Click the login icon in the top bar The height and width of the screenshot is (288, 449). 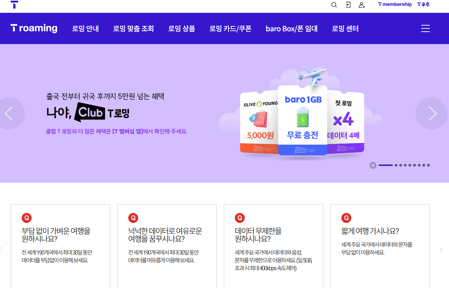(x=348, y=5)
